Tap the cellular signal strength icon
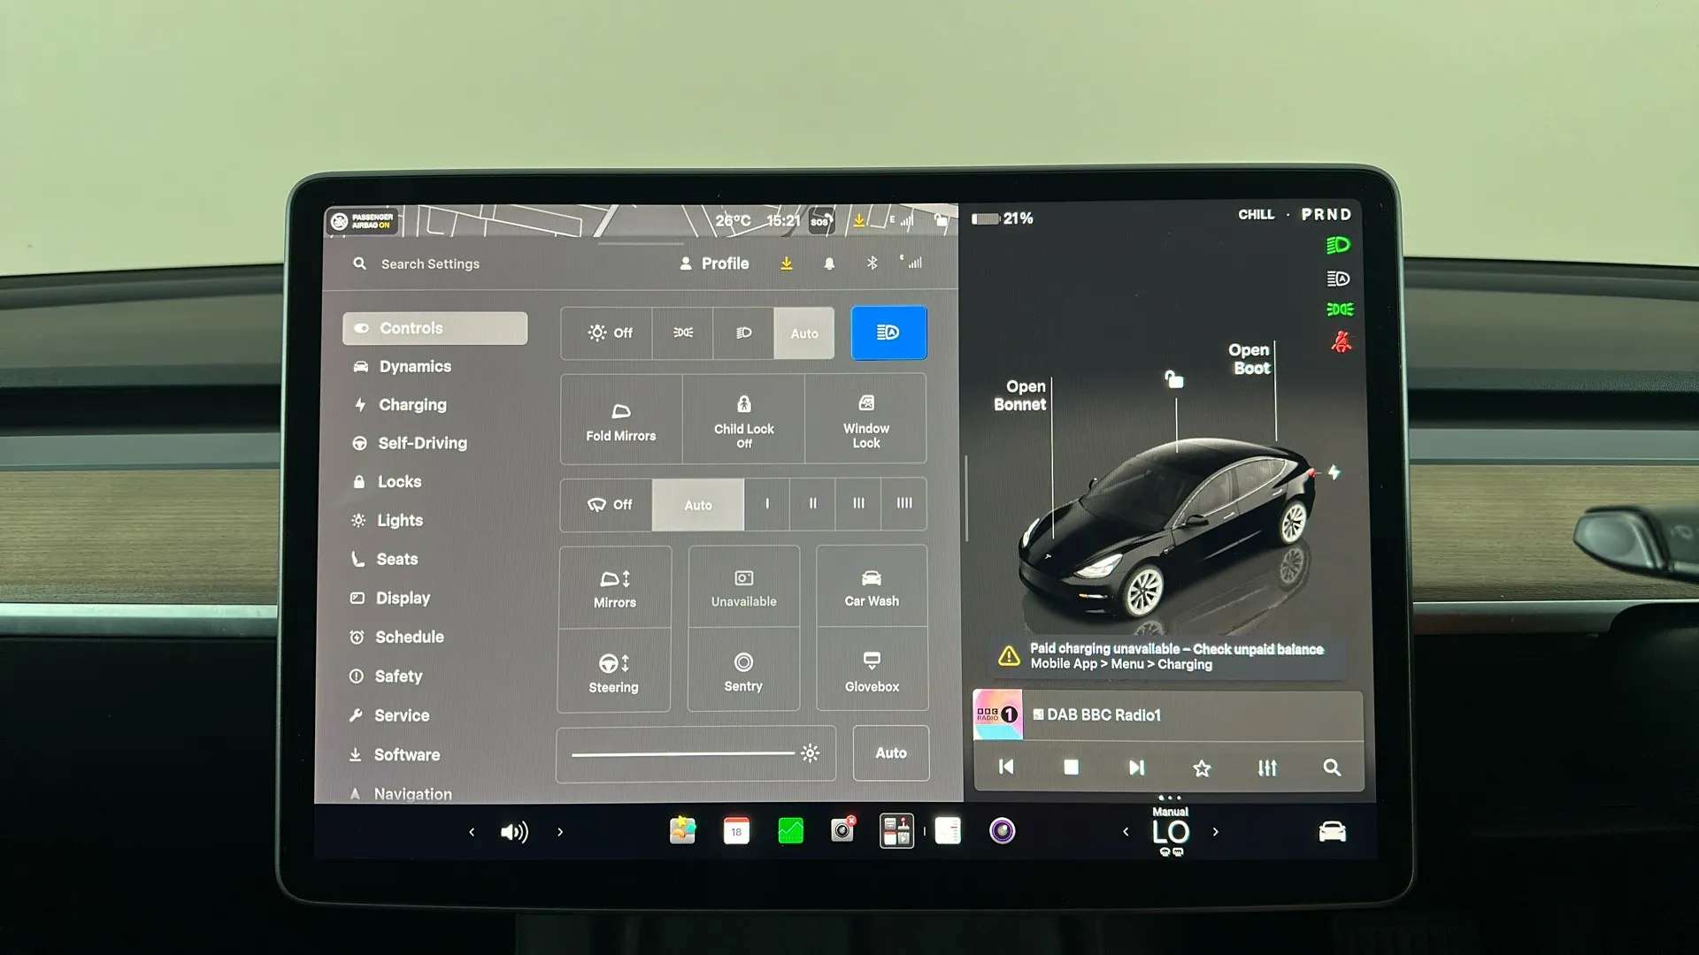The height and width of the screenshot is (955, 1699). (x=912, y=262)
